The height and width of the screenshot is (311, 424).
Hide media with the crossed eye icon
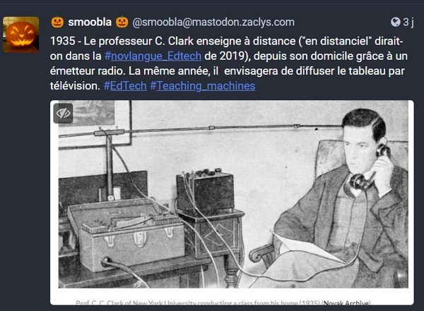pos(63,113)
